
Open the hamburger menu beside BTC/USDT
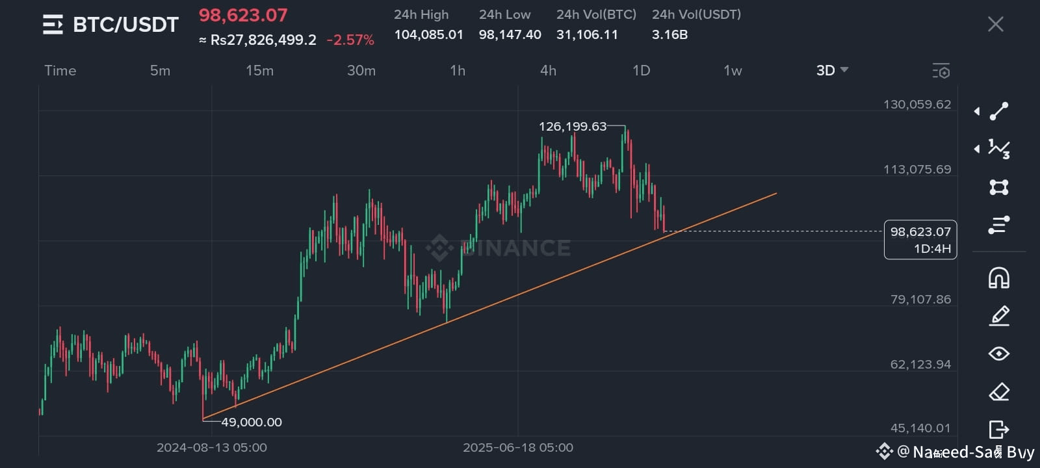point(53,25)
